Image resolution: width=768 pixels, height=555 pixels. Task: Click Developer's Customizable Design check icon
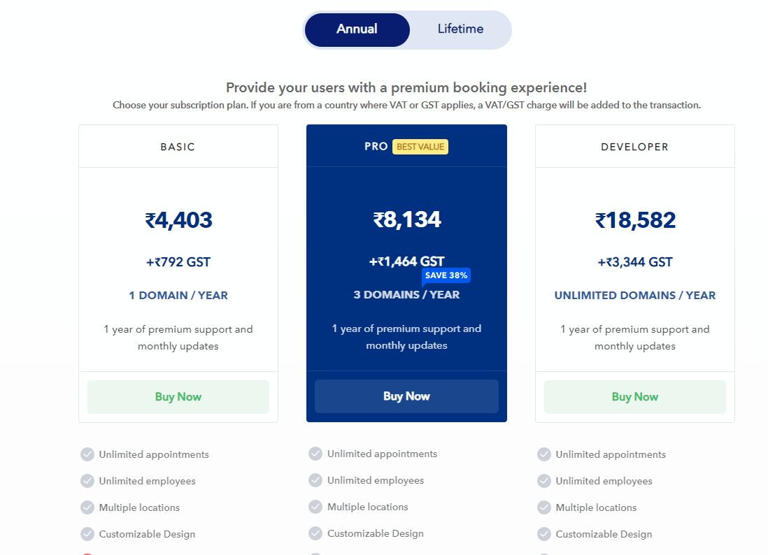544,534
